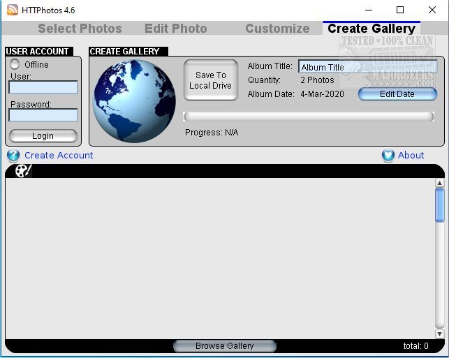The width and height of the screenshot is (449, 358).
Task: Open the Edit Photo tab
Action: tap(175, 29)
